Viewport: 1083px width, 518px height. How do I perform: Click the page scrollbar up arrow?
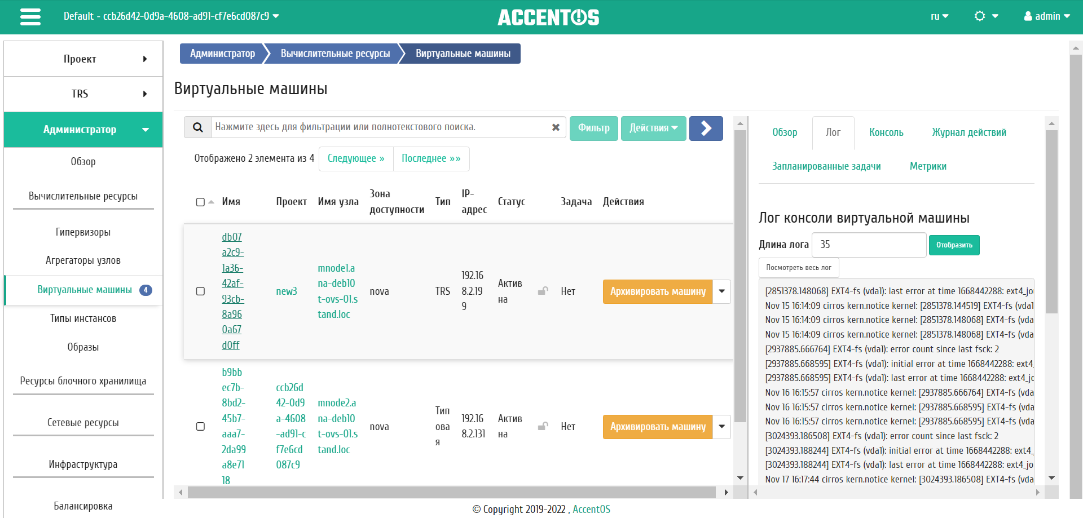point(1076,48)
